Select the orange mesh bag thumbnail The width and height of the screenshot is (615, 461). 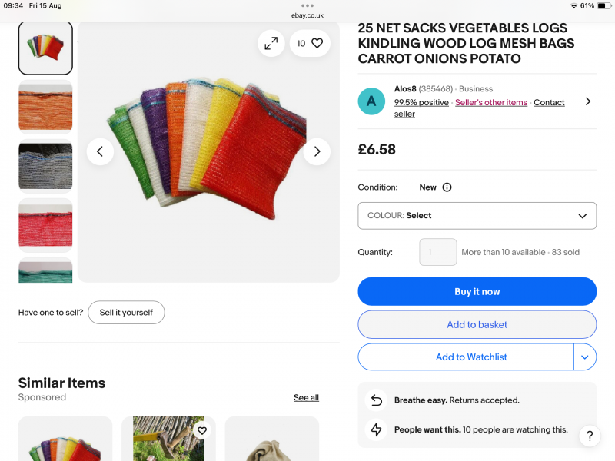pyautogui.click(x=45, y=108)
